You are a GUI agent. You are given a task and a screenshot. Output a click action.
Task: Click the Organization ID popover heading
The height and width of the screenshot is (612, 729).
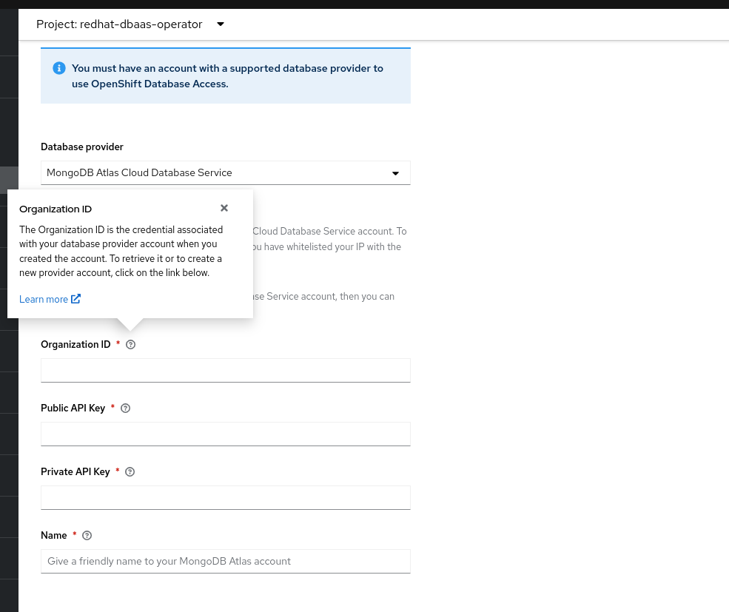[56, 209]
